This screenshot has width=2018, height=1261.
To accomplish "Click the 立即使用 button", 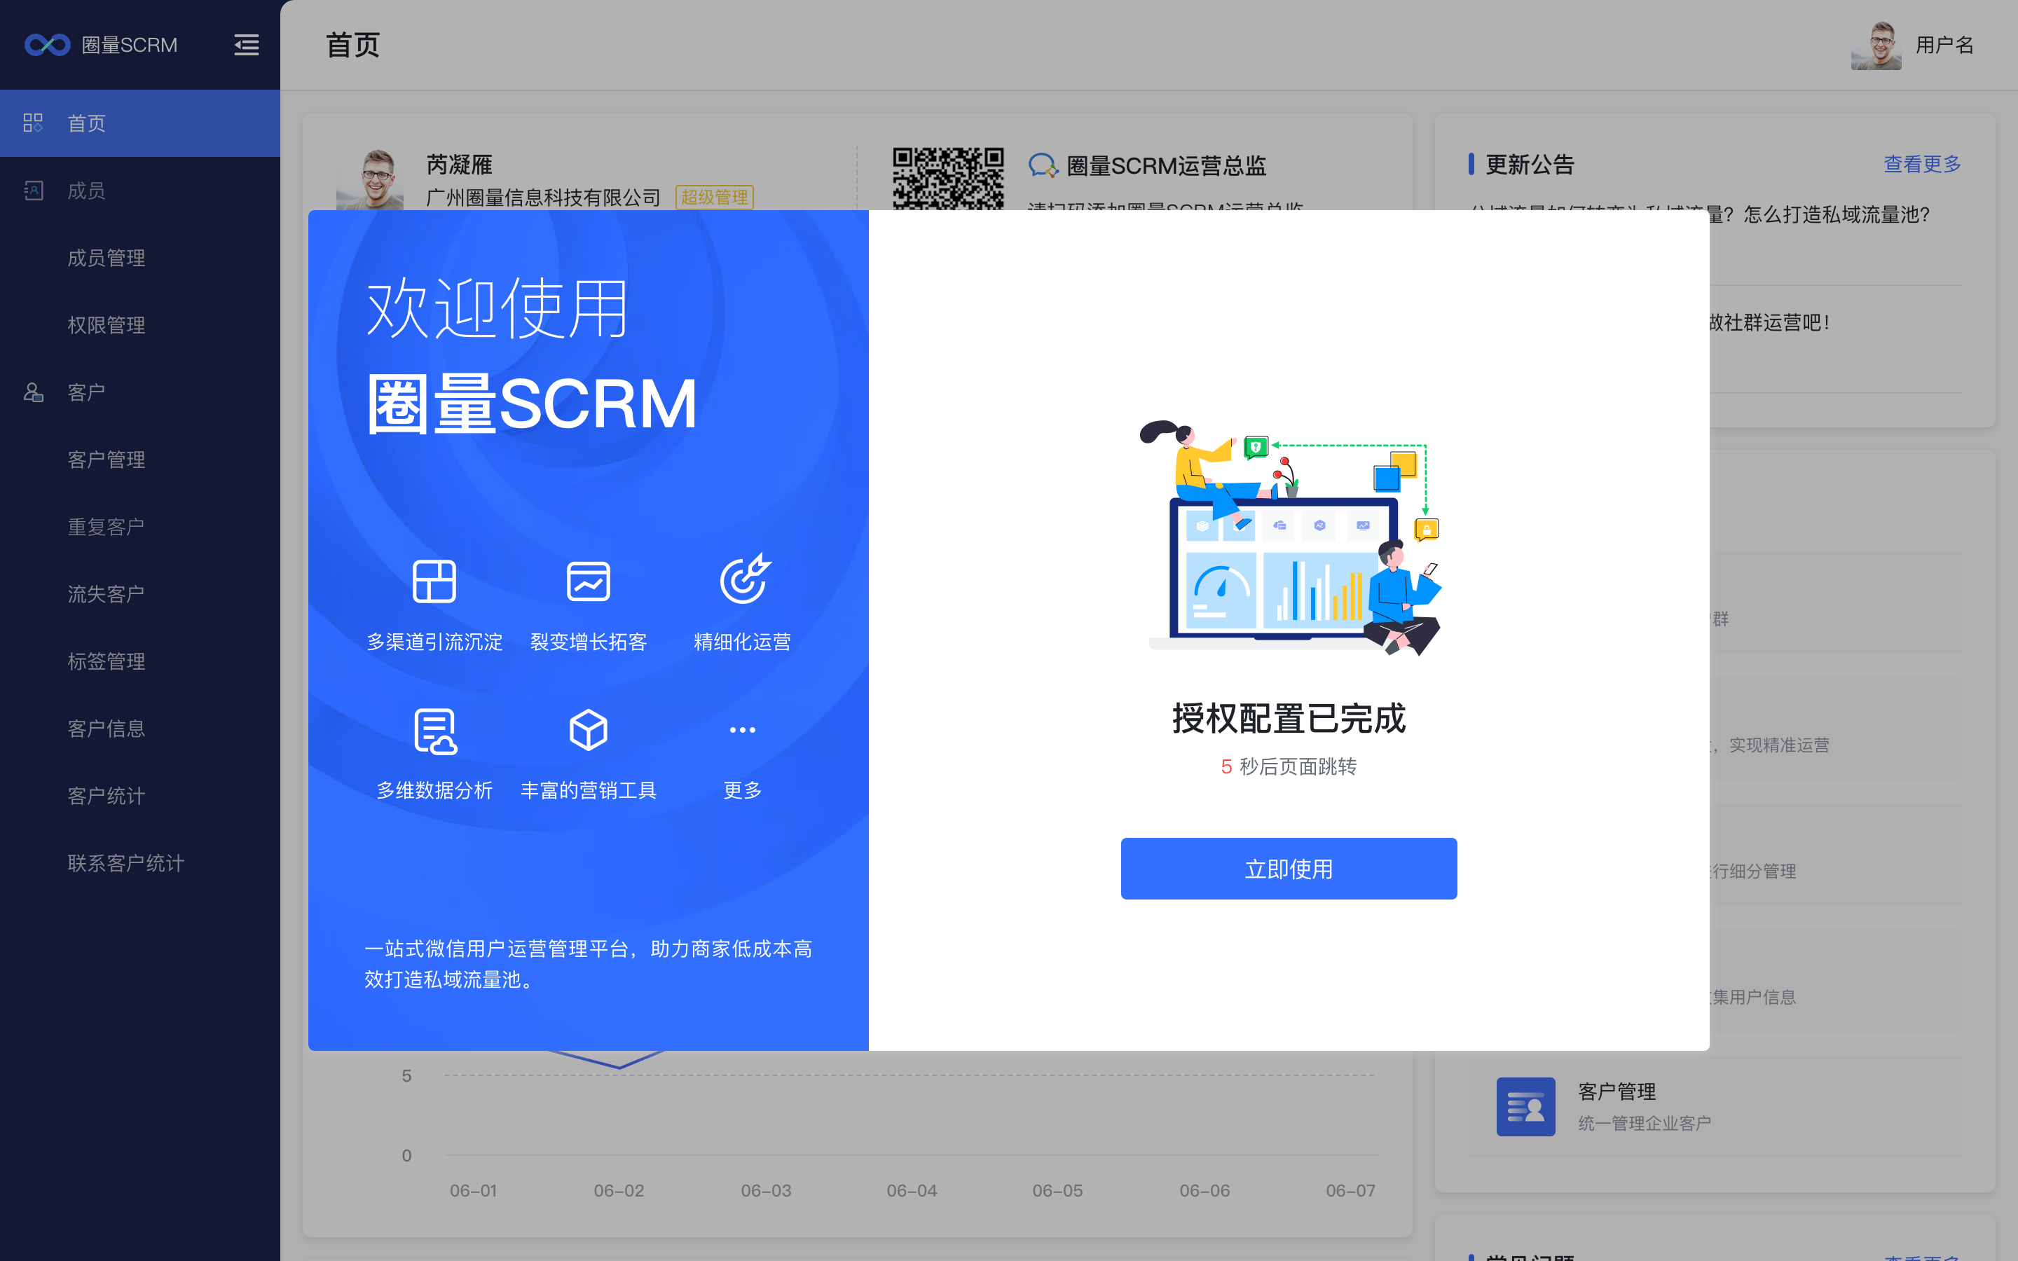I will [x=1289, y=869].
